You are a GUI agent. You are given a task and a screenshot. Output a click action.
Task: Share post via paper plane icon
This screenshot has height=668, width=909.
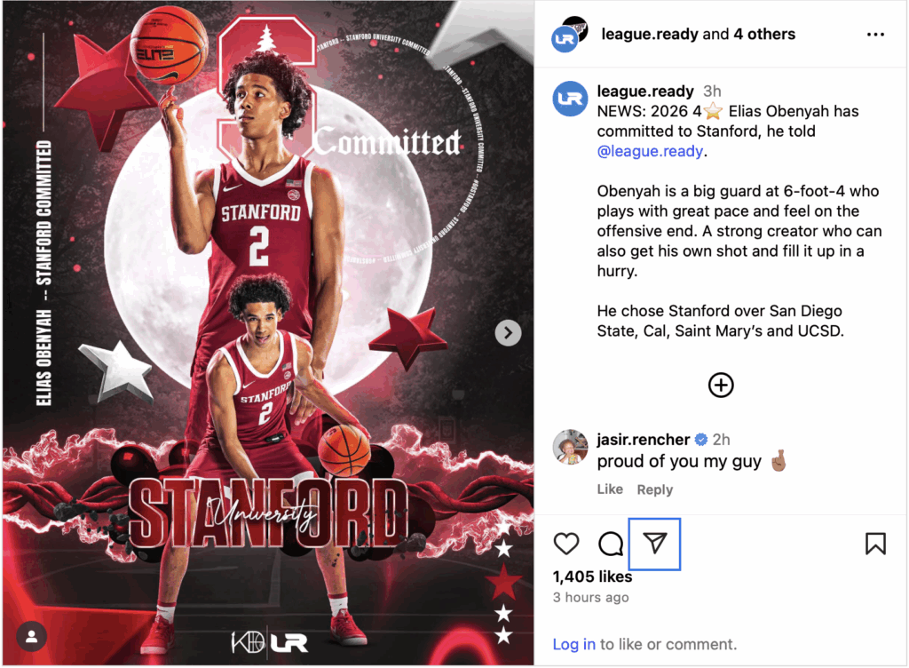[654, 544]
